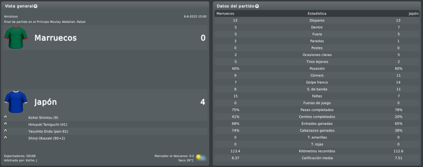Open the Datos del partido dropdown arrow
The image size is (423, 167).
[x=257, y=6]
